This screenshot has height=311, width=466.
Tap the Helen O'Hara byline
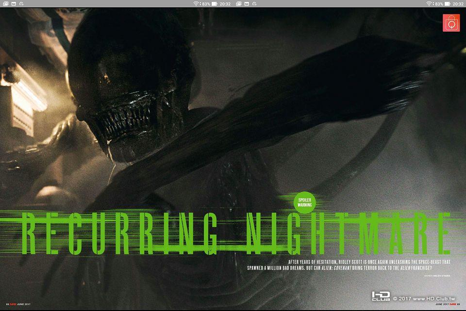pyautogui.click(x=437, y=276)
